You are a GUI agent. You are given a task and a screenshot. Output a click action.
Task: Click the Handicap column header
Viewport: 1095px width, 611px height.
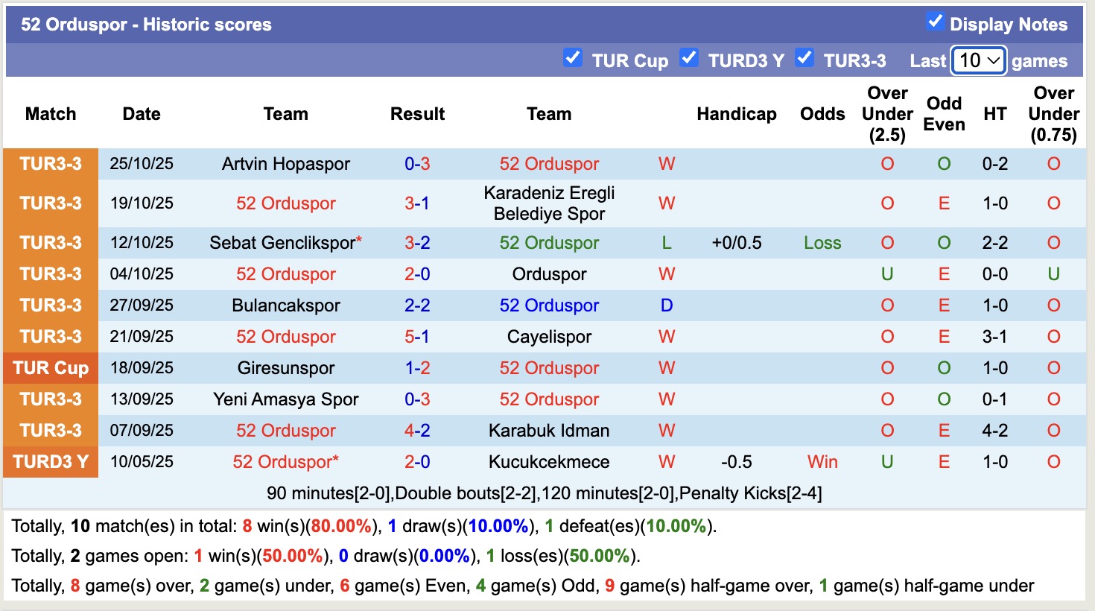coord(737,114)
